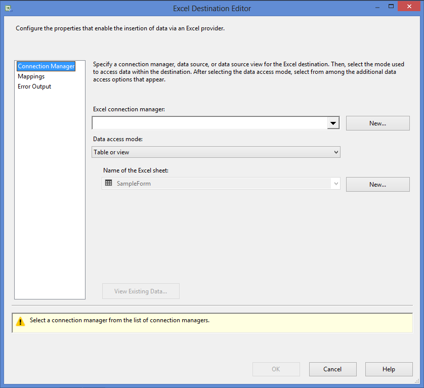This screenshot has width=424, height=388.
Task: Click the 'Configure the properties' description text
Action: (120, 28)
